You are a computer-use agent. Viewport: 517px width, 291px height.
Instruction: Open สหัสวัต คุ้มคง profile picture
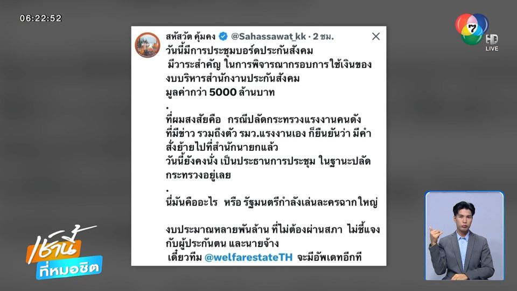[x=148, y=45]
